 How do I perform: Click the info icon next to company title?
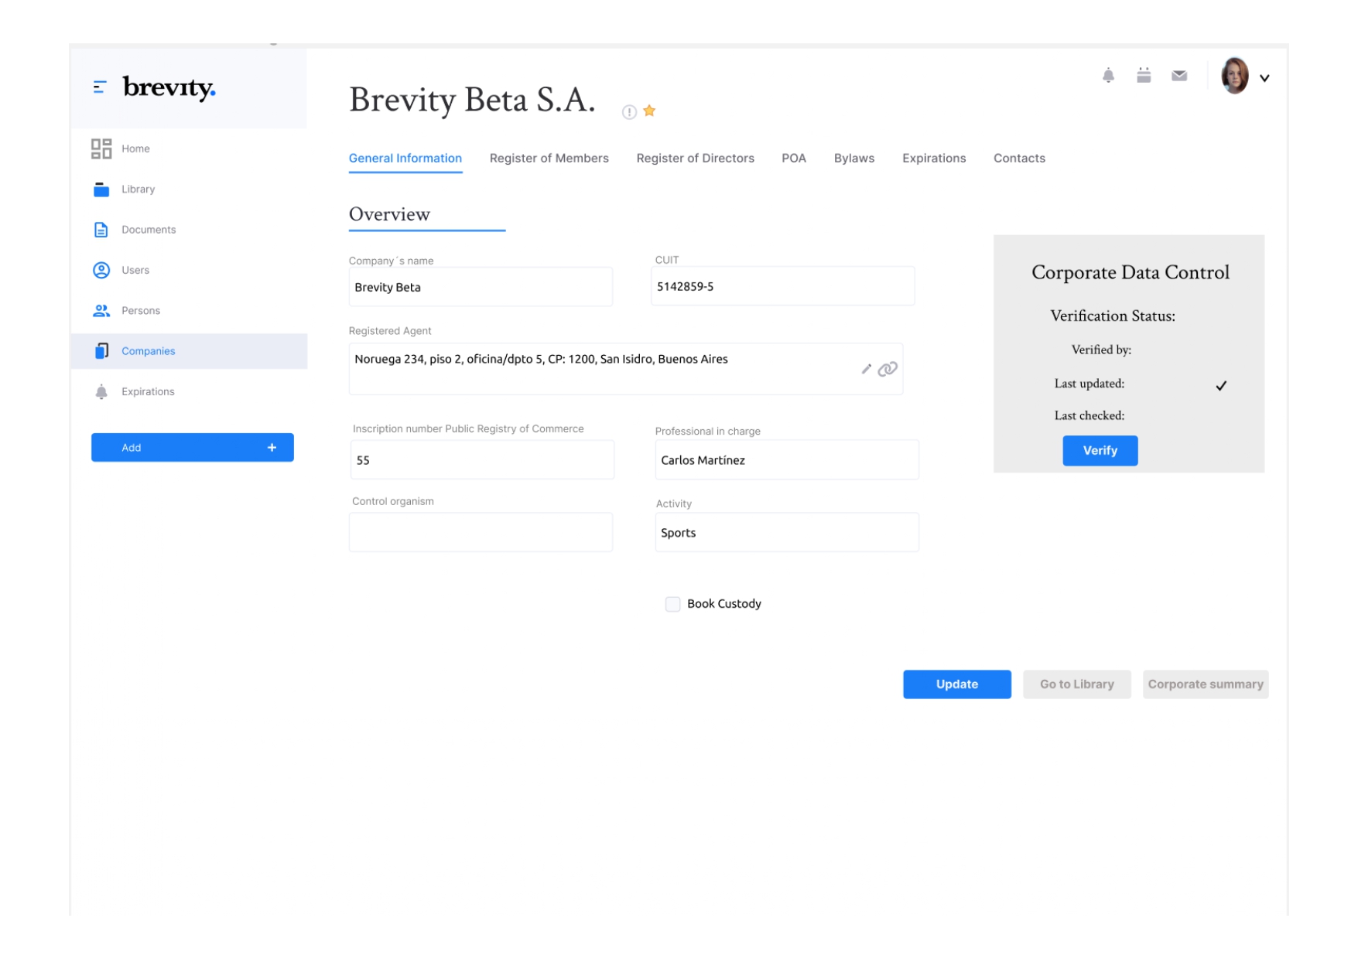pos(628,112)
